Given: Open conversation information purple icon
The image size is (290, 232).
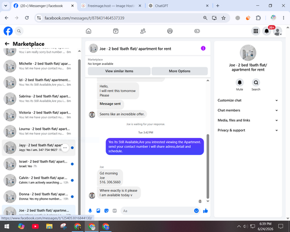Looking at the screenshot, I should [203, 48].
